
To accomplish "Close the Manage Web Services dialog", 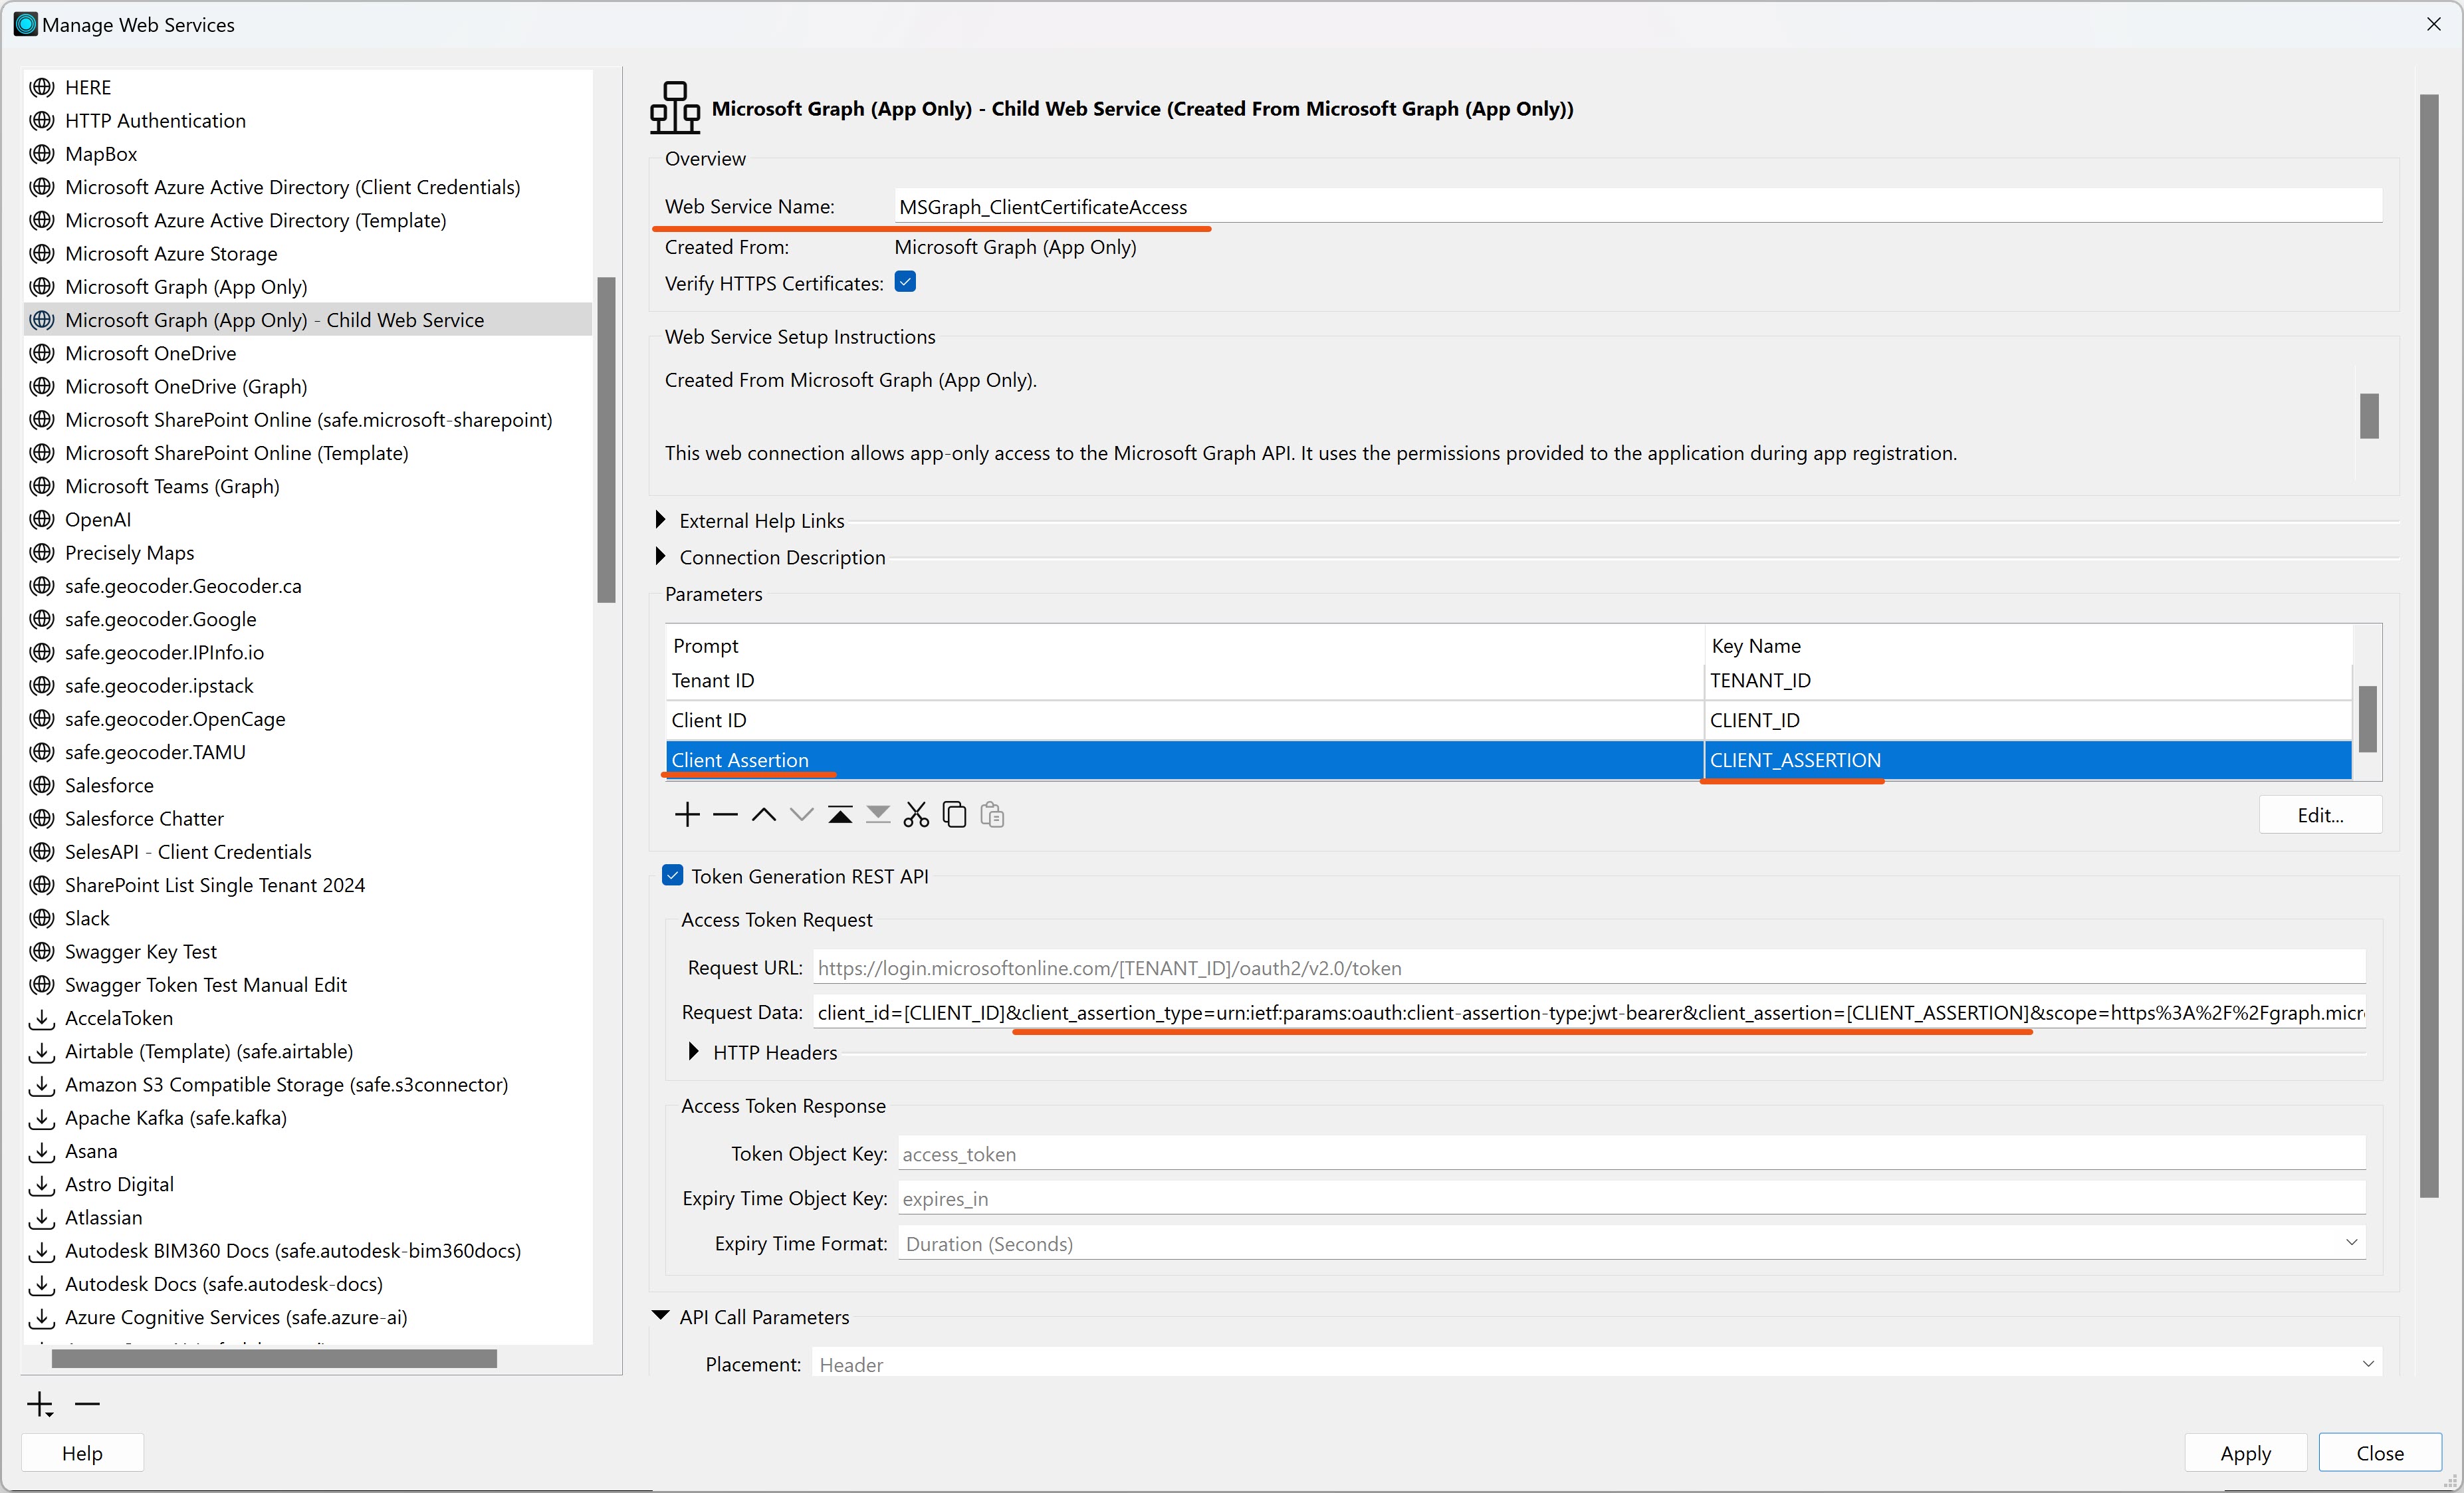I will (x=2434, y=24).
